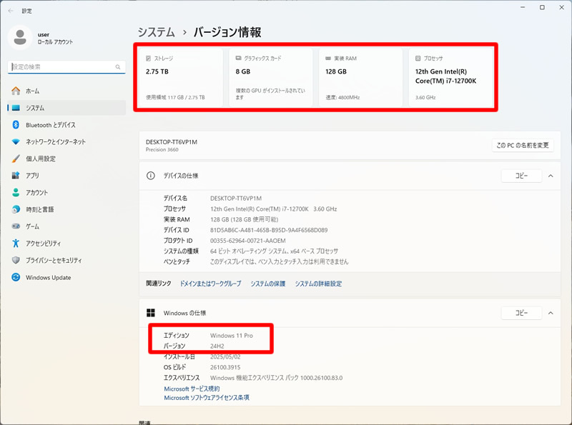Click the Privacy shield icon
572x425 pixels.
coord(16,260)
